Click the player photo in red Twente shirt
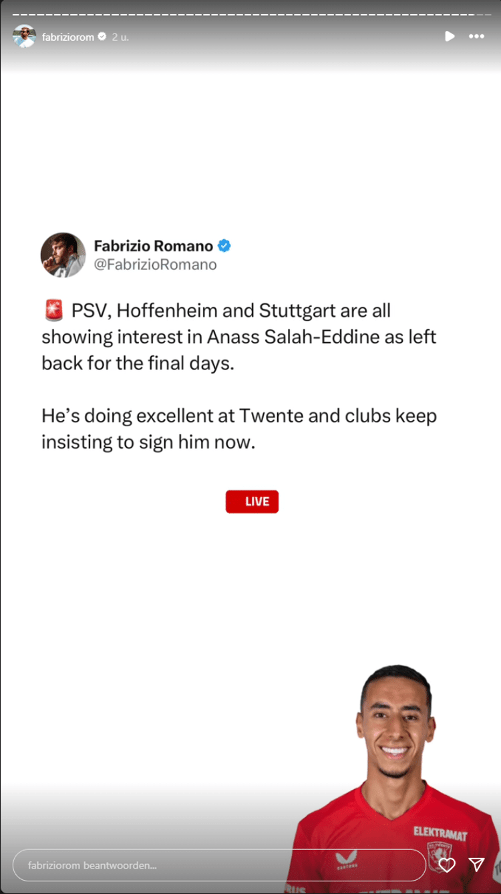Screen dimensions: 501x894 point(394,779)
